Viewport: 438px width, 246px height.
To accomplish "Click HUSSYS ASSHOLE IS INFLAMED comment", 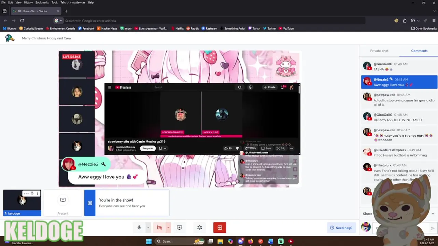I will click(399, 117).
